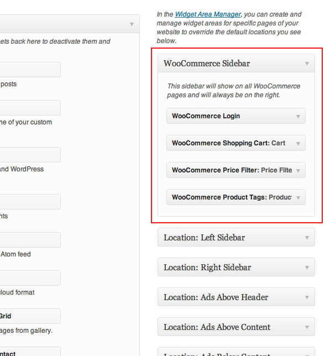Expand WooCommerce Shopping Cart widget arrow
Viewport: 325px width, 356px height.
(x=298, y=144)
